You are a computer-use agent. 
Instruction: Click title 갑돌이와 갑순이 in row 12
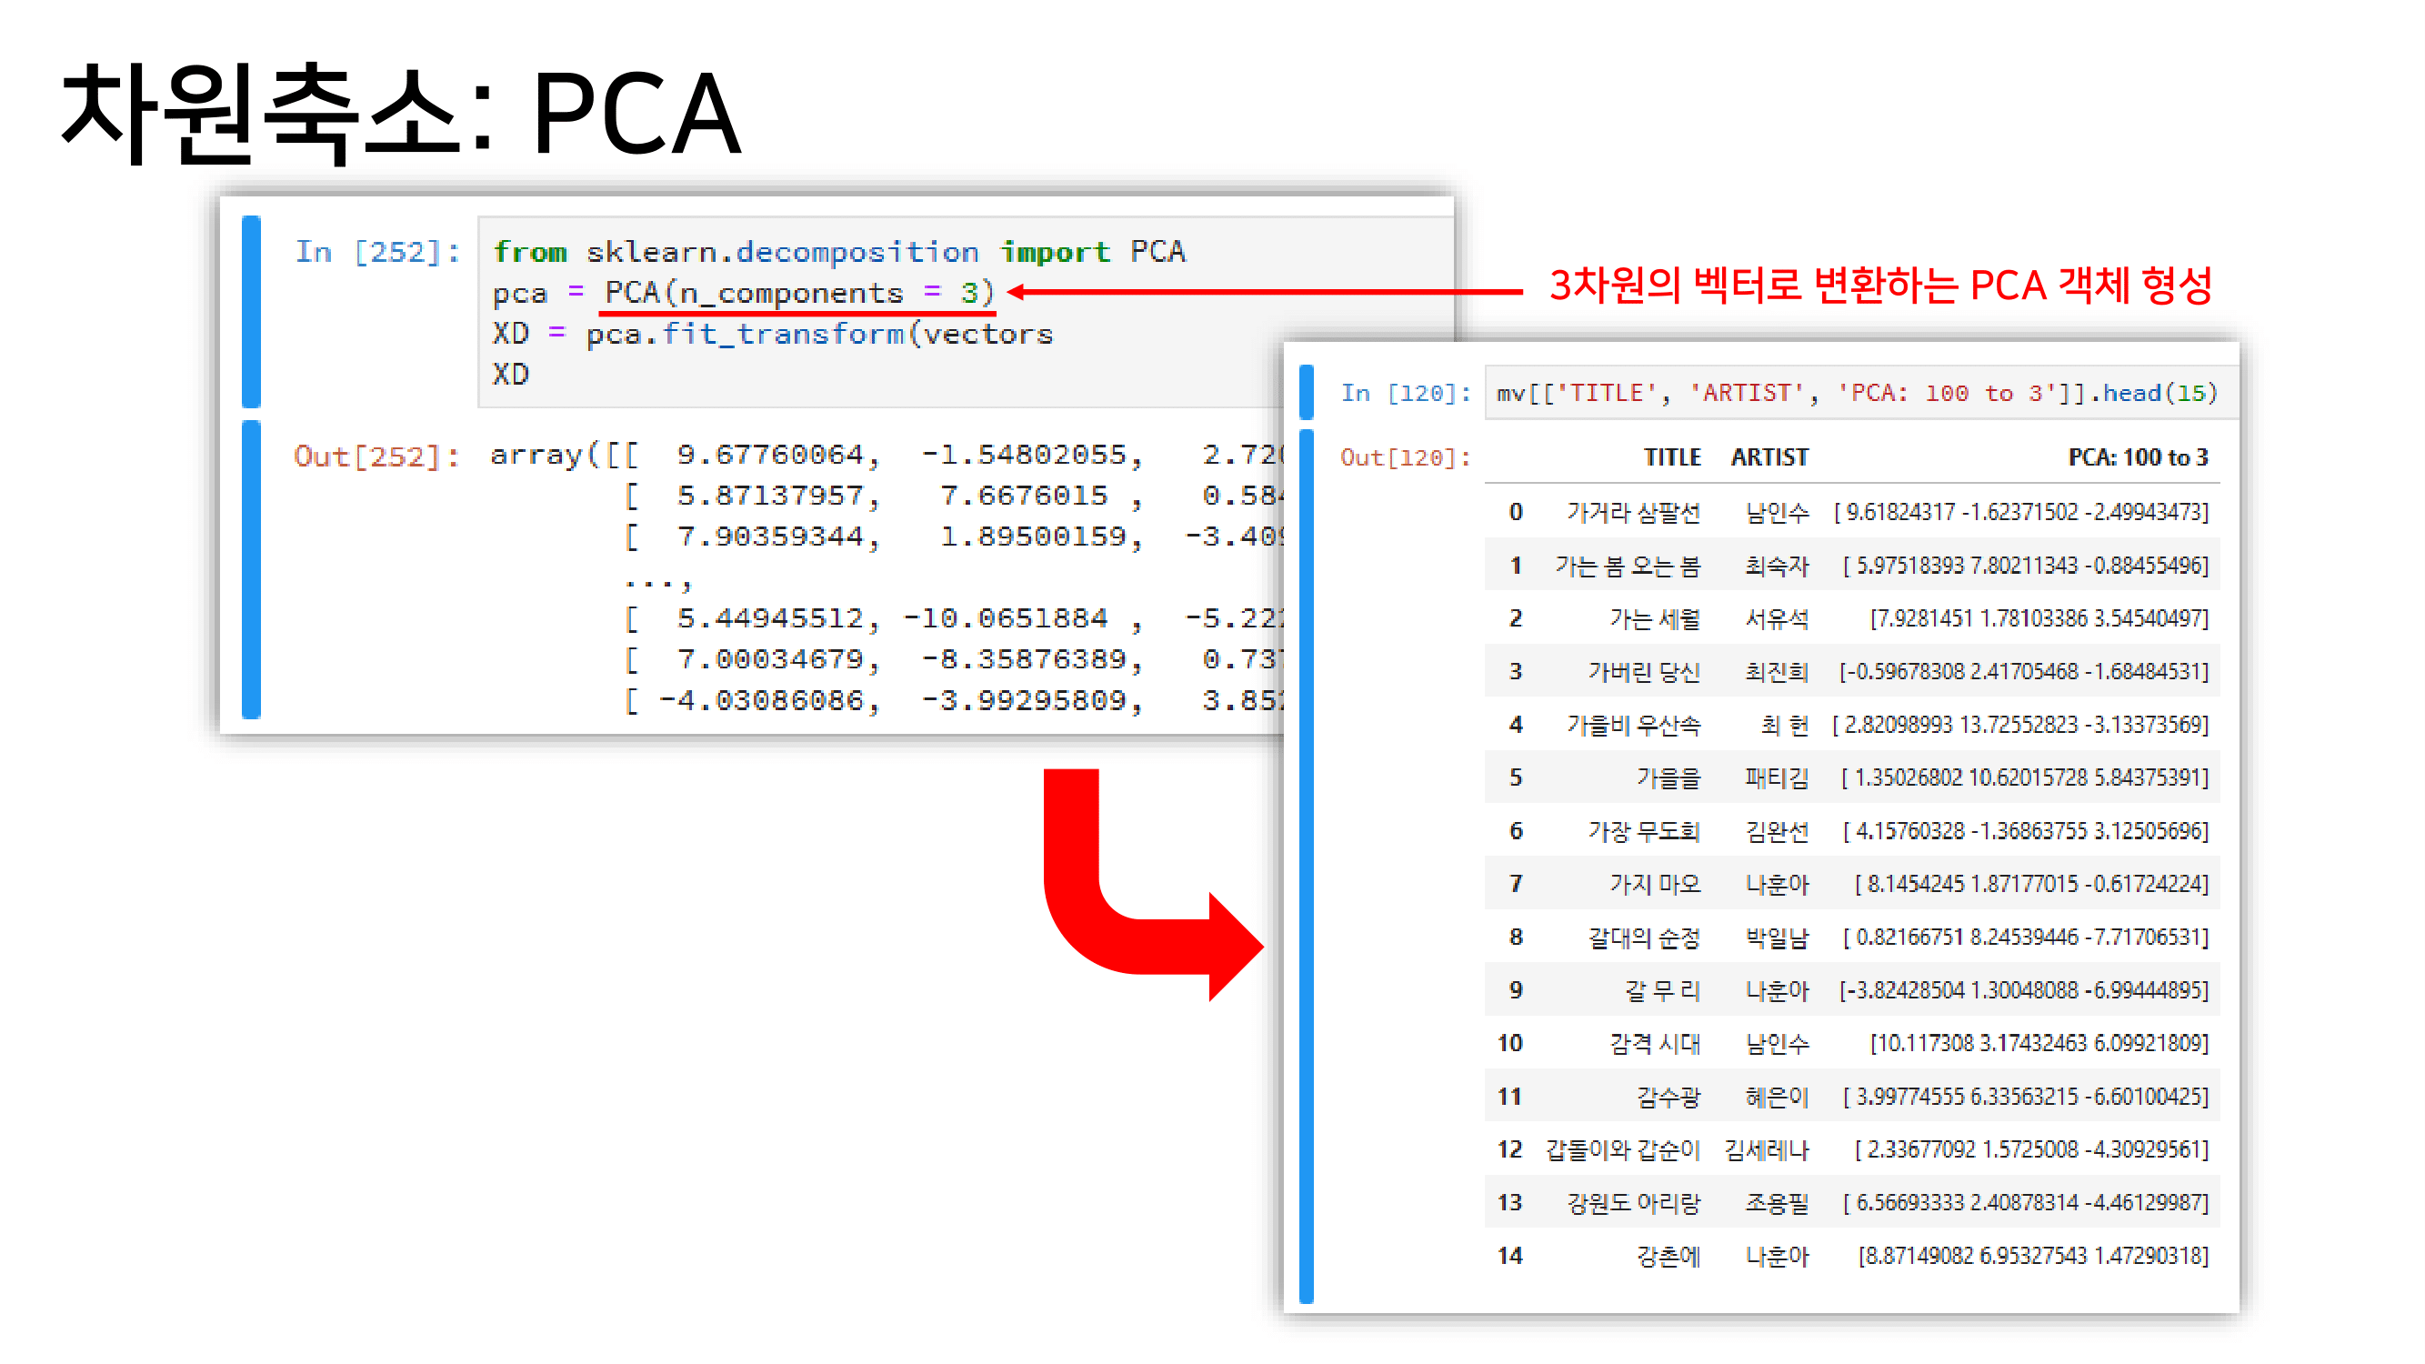coord(1622,1149)
